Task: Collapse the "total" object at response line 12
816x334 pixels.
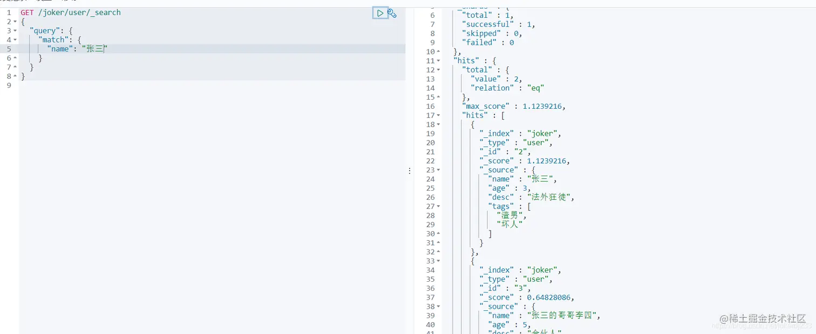Action: (x=438, y=70)
